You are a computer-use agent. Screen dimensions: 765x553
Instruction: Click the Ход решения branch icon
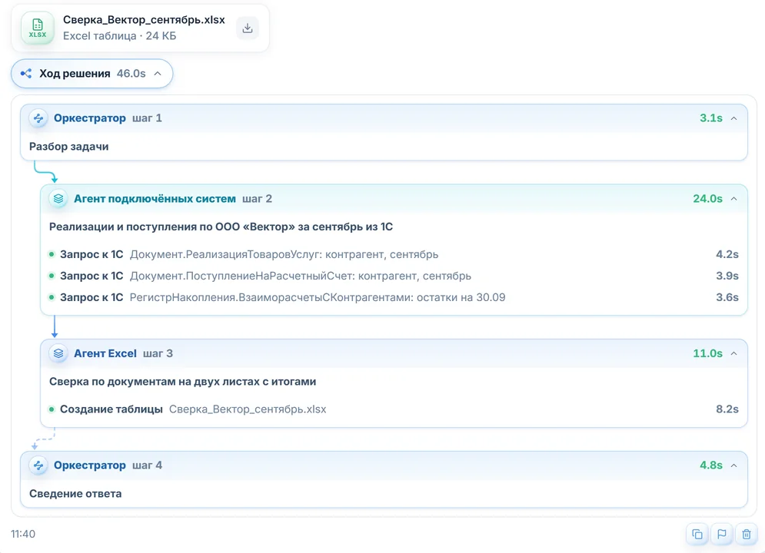26,74
